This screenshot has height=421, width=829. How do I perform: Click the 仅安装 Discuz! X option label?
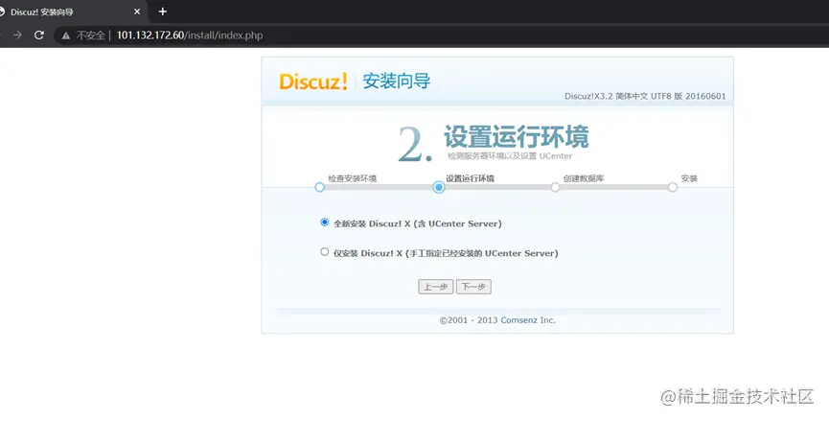pyautogui.click(x=446, y=253)
